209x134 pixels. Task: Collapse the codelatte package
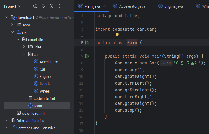coord(18,39)
